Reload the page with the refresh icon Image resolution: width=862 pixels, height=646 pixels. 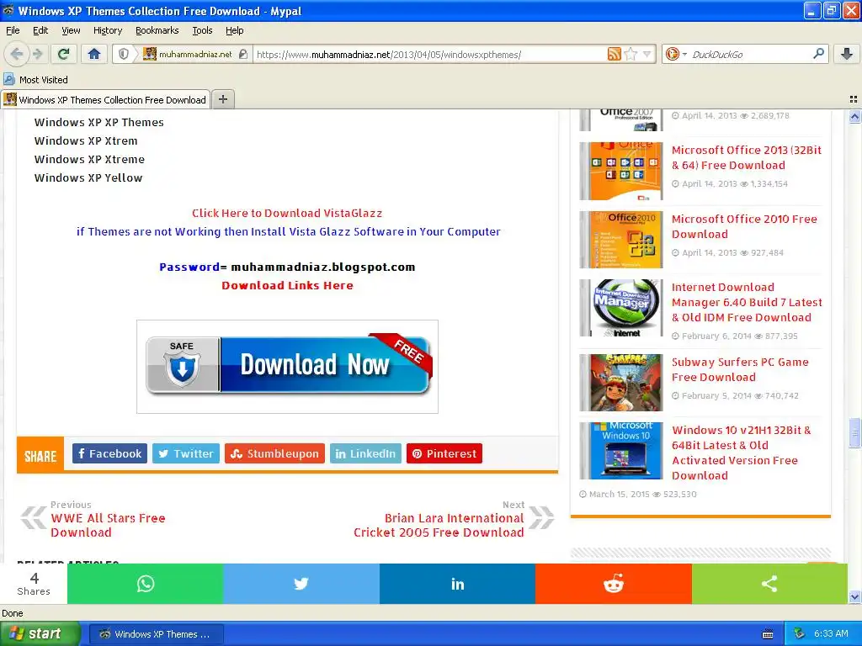[64, 54]
